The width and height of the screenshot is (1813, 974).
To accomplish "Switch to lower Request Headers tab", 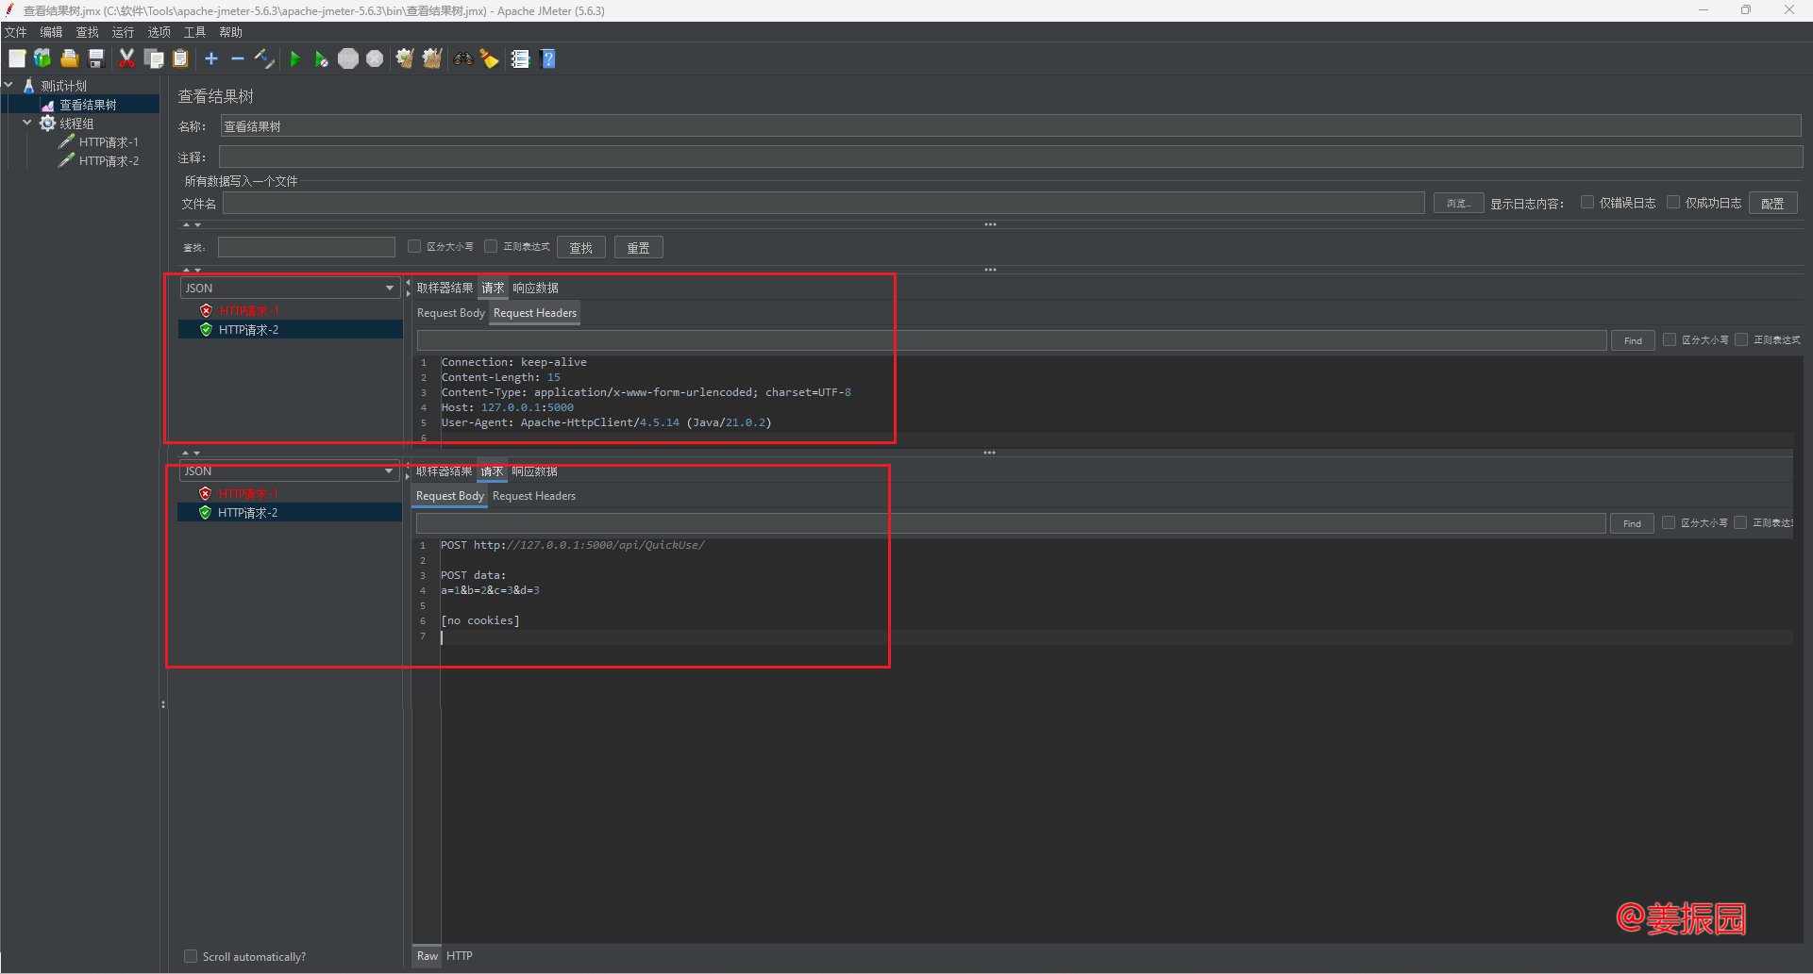I will click(534, 496).
